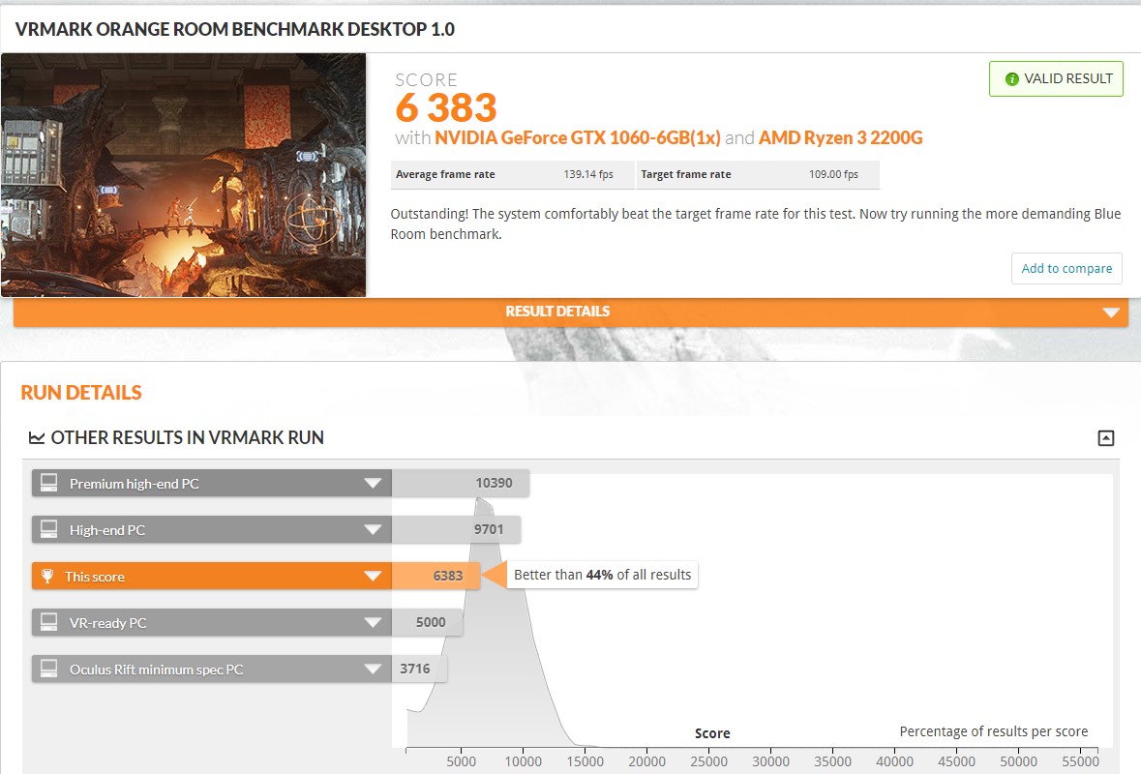Click trophy icon on This score row

point(47,576)
